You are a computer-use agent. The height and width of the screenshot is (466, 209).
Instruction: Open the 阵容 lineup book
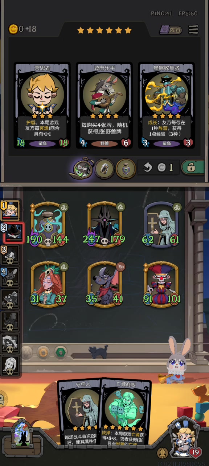pyautogui.click(x=171, y=30)
